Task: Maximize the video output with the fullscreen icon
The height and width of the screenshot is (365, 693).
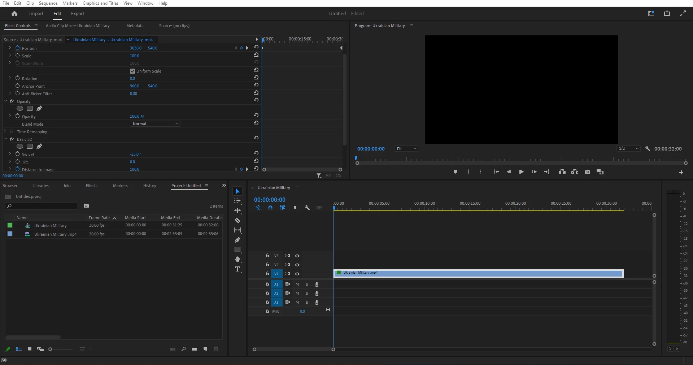Action: tap(683, 14)
